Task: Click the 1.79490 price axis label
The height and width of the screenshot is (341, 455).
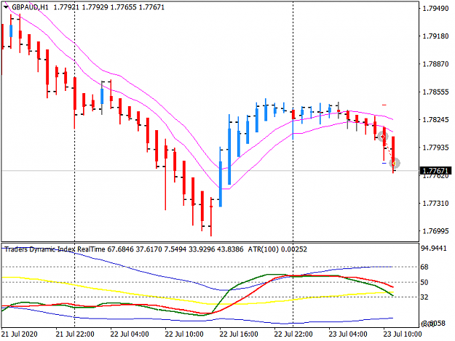Action: click(x=435, y=9)
